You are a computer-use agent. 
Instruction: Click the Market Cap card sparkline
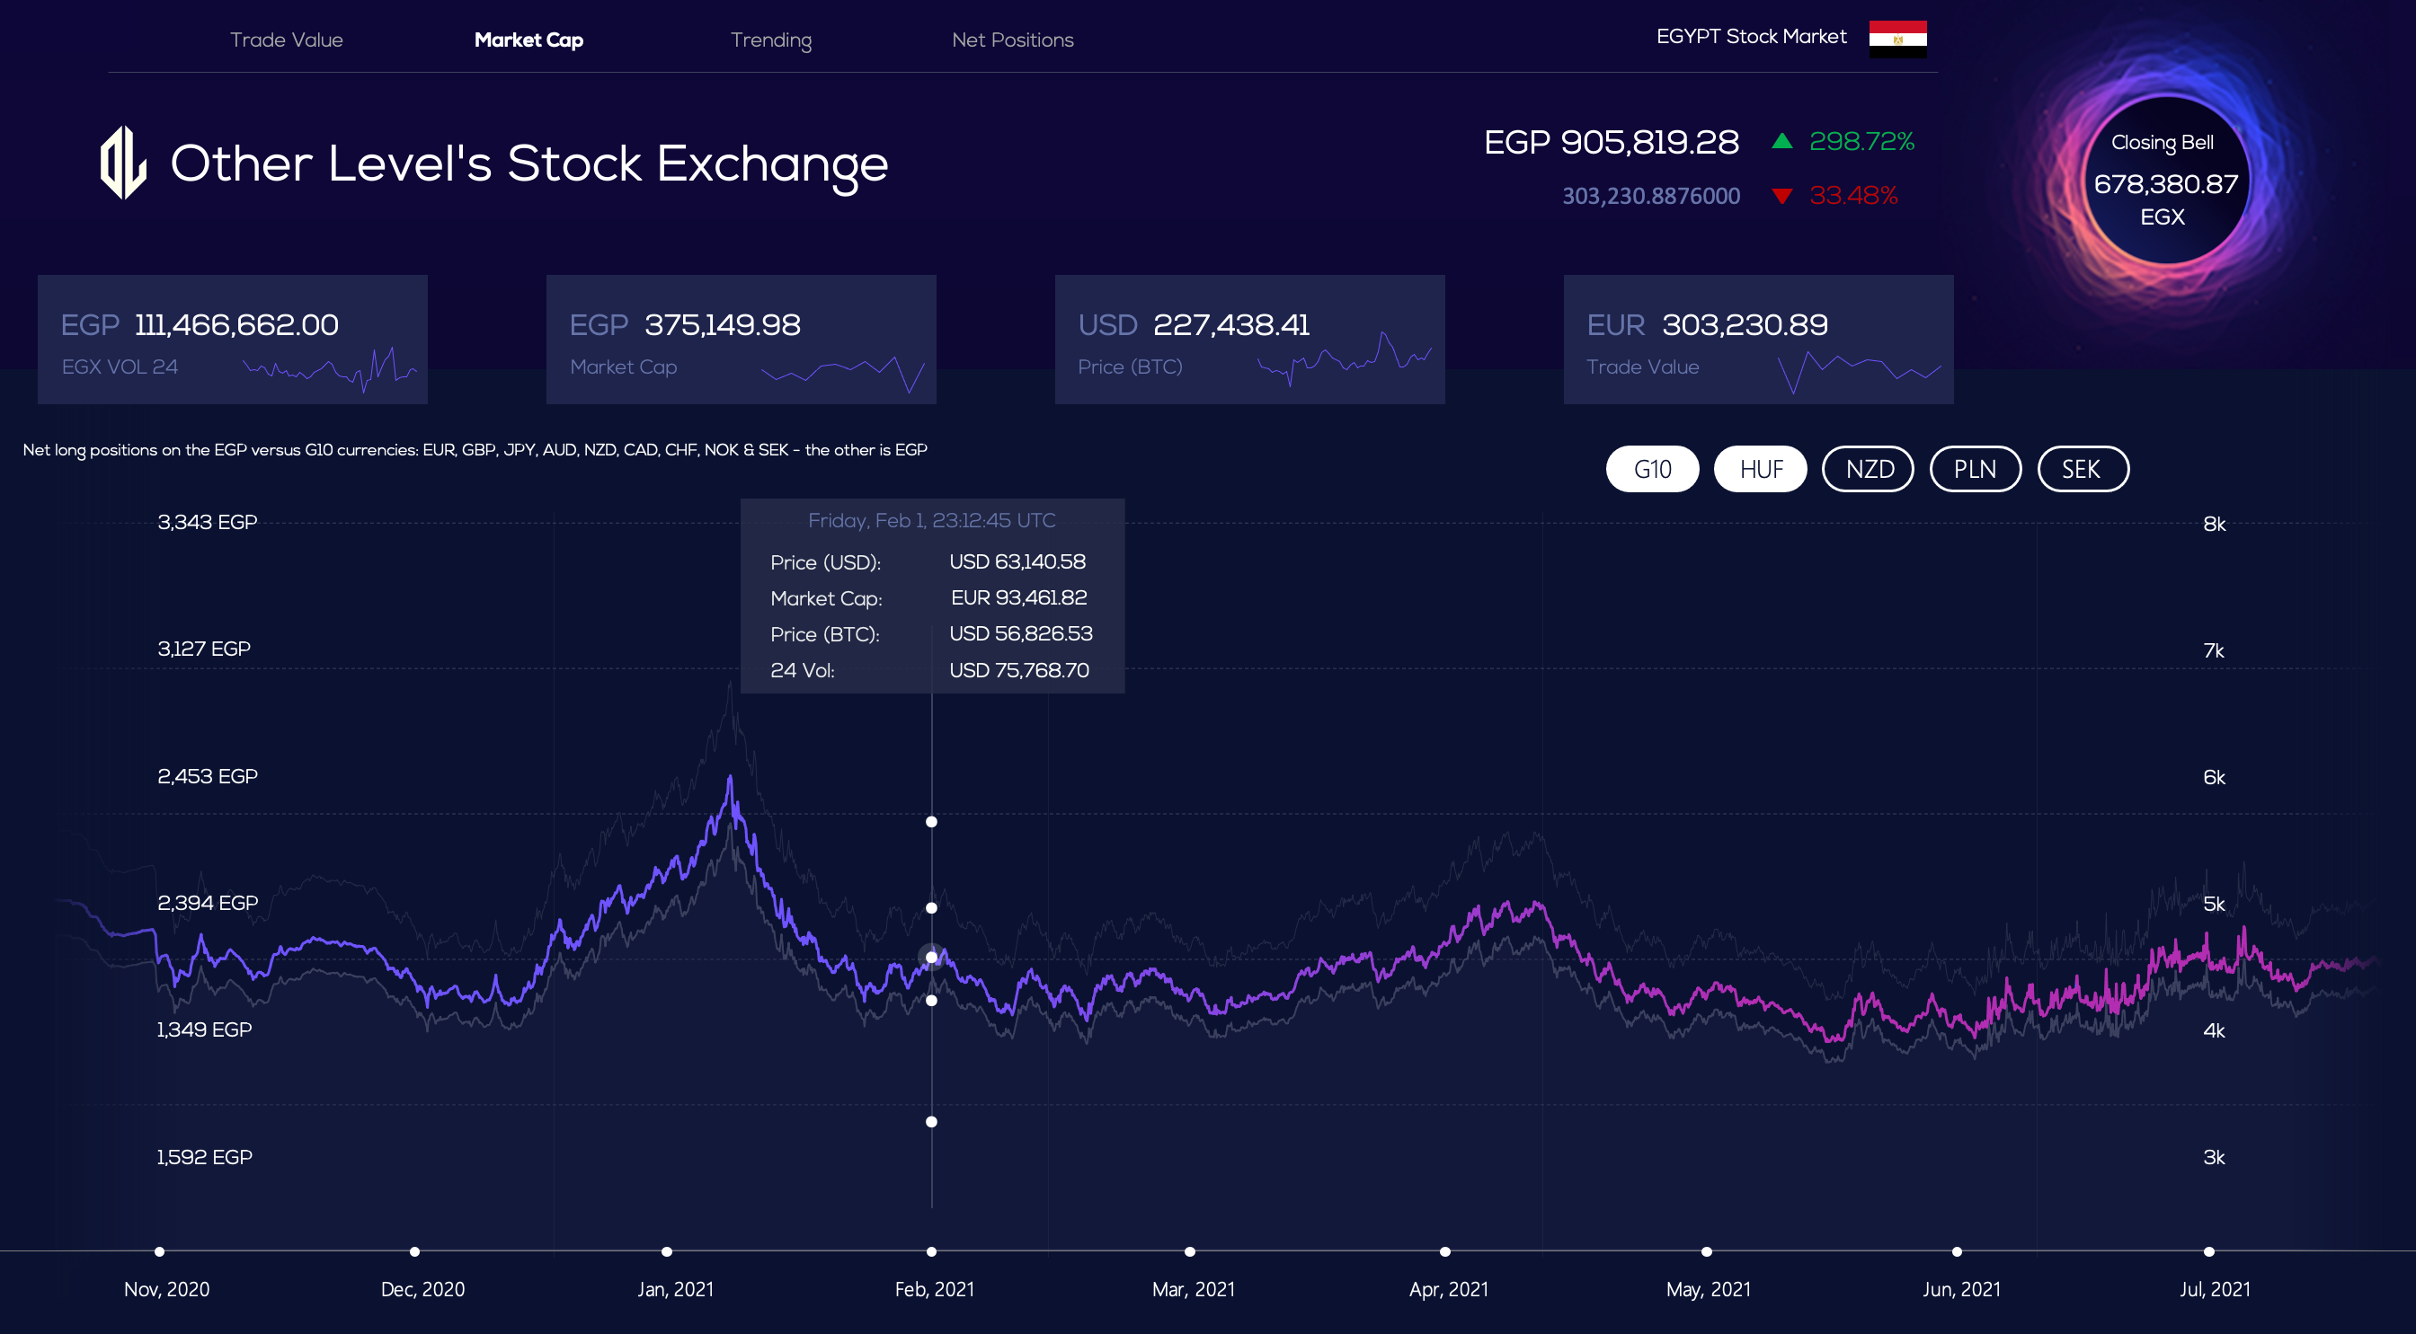843,373
